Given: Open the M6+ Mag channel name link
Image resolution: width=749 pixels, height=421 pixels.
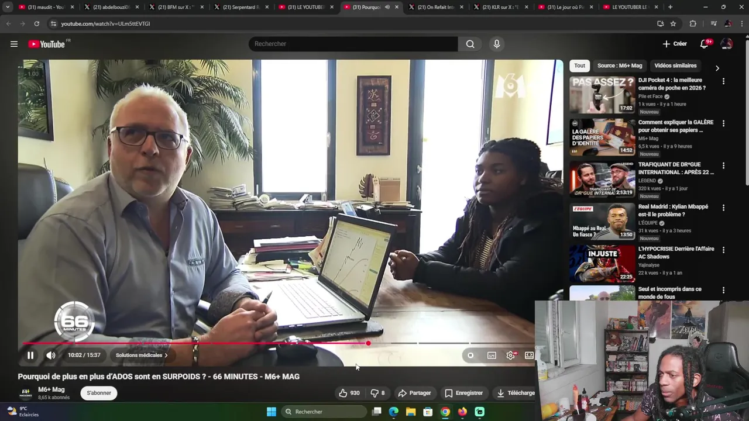Looking at the screenshot, I should pyautogui.click(x=51, y=389).
